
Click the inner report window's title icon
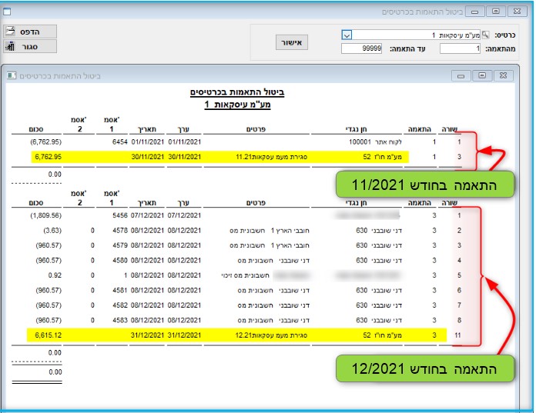pos(12,75)
